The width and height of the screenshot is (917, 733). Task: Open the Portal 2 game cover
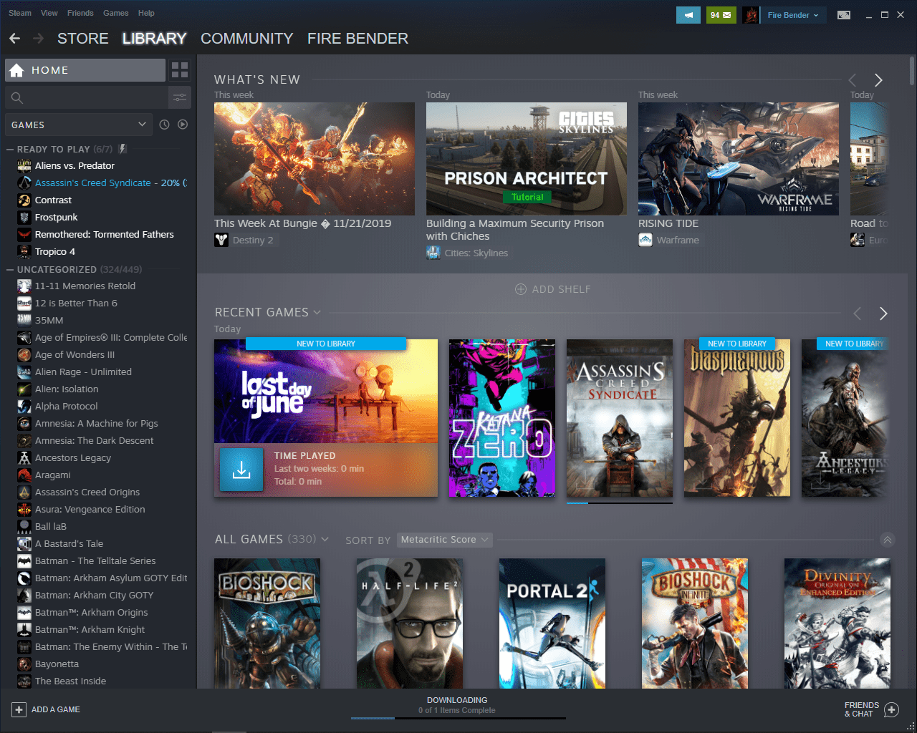pyautogui.click(x=552, y=623)
